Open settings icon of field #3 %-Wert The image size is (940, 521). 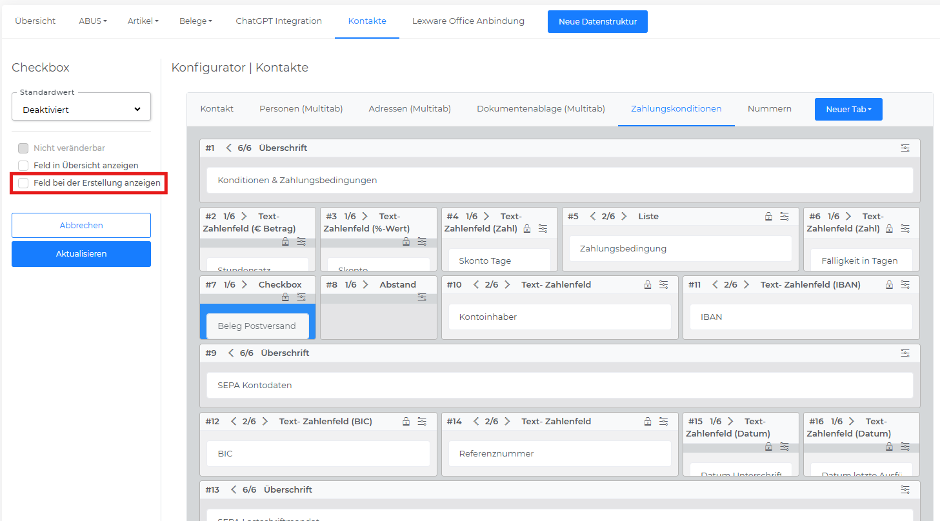click(x=422, y=242)
